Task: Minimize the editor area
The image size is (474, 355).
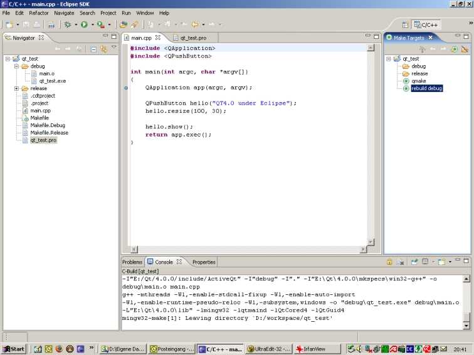Action: 368,36
